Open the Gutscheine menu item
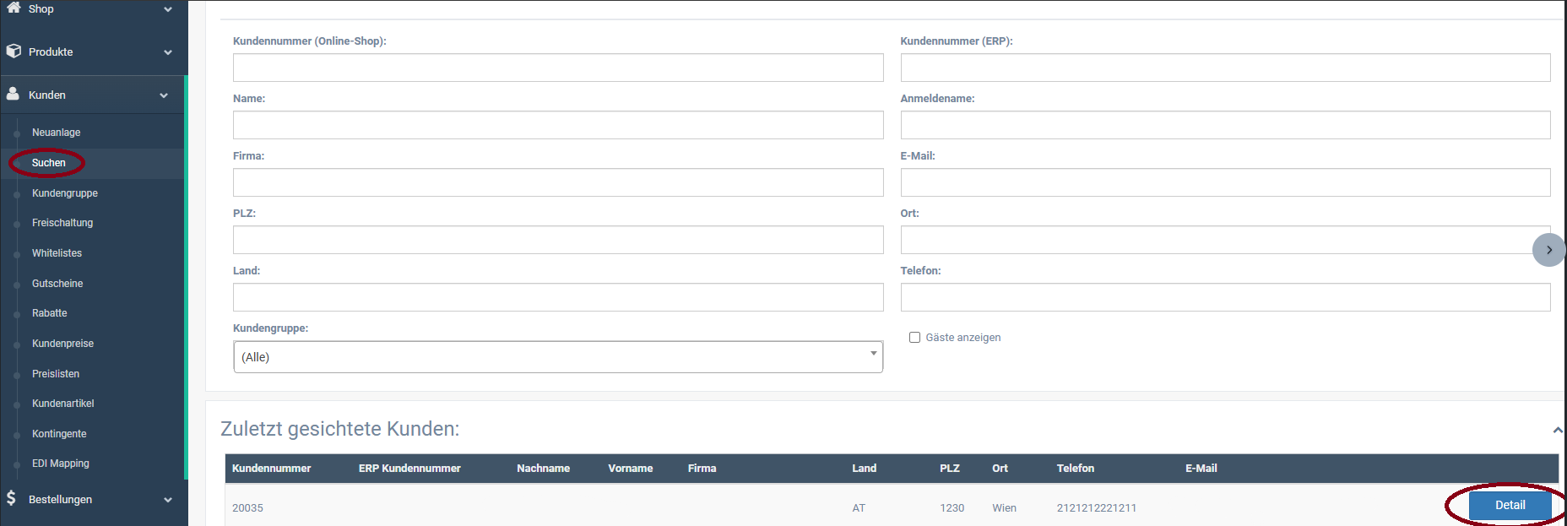 [x=57, y=284]
